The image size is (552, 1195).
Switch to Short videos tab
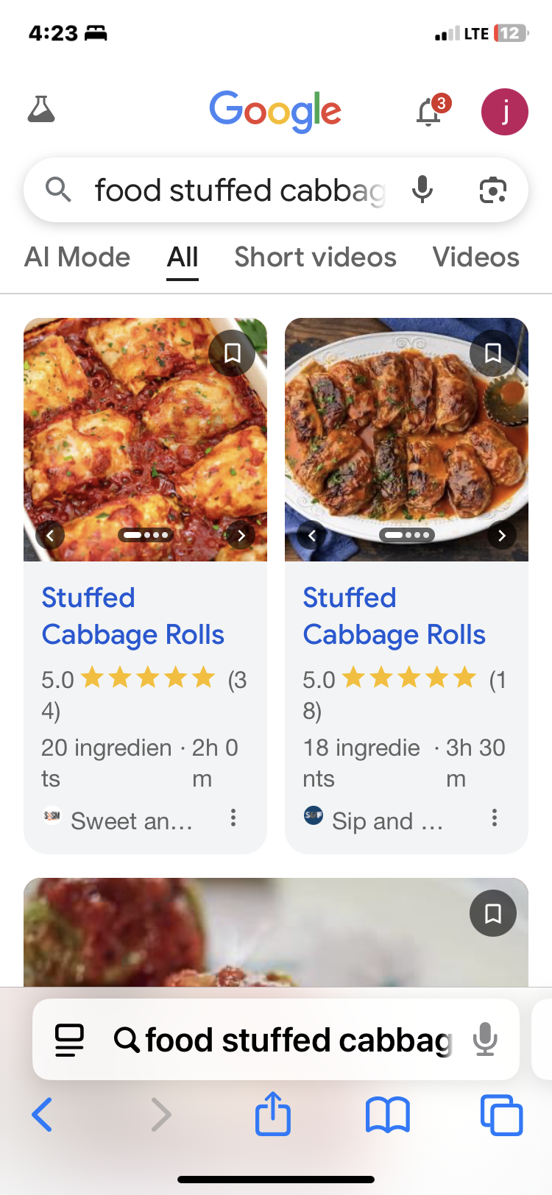point(315,257)
